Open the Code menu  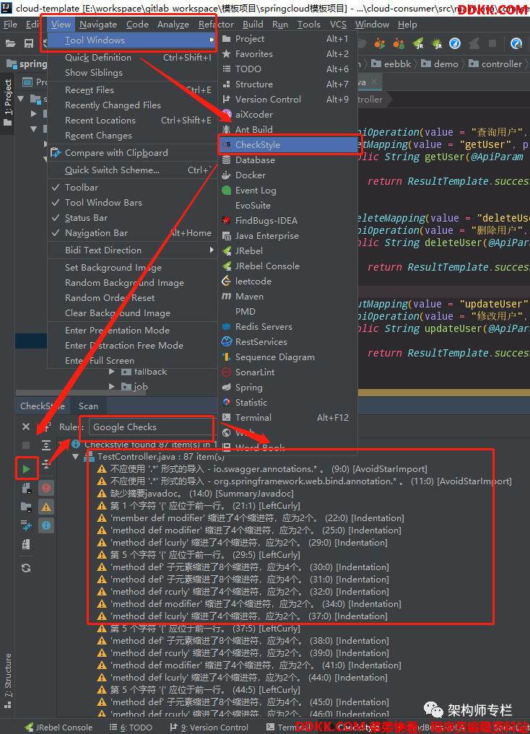[137, 25]
